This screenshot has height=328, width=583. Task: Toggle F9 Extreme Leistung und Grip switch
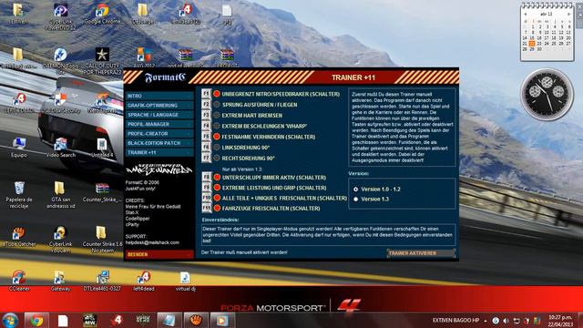click(217, 188)
